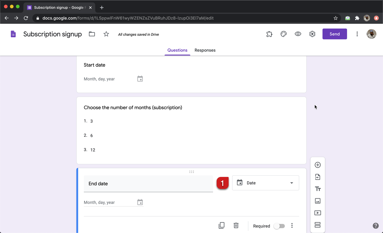Switch to the Responses tab
This screenshot has height=233, width=383.
pos(205,50)
